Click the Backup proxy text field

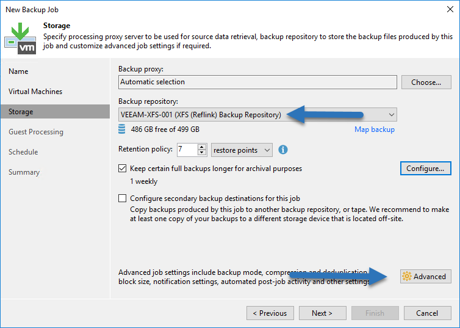coord(257,82)
